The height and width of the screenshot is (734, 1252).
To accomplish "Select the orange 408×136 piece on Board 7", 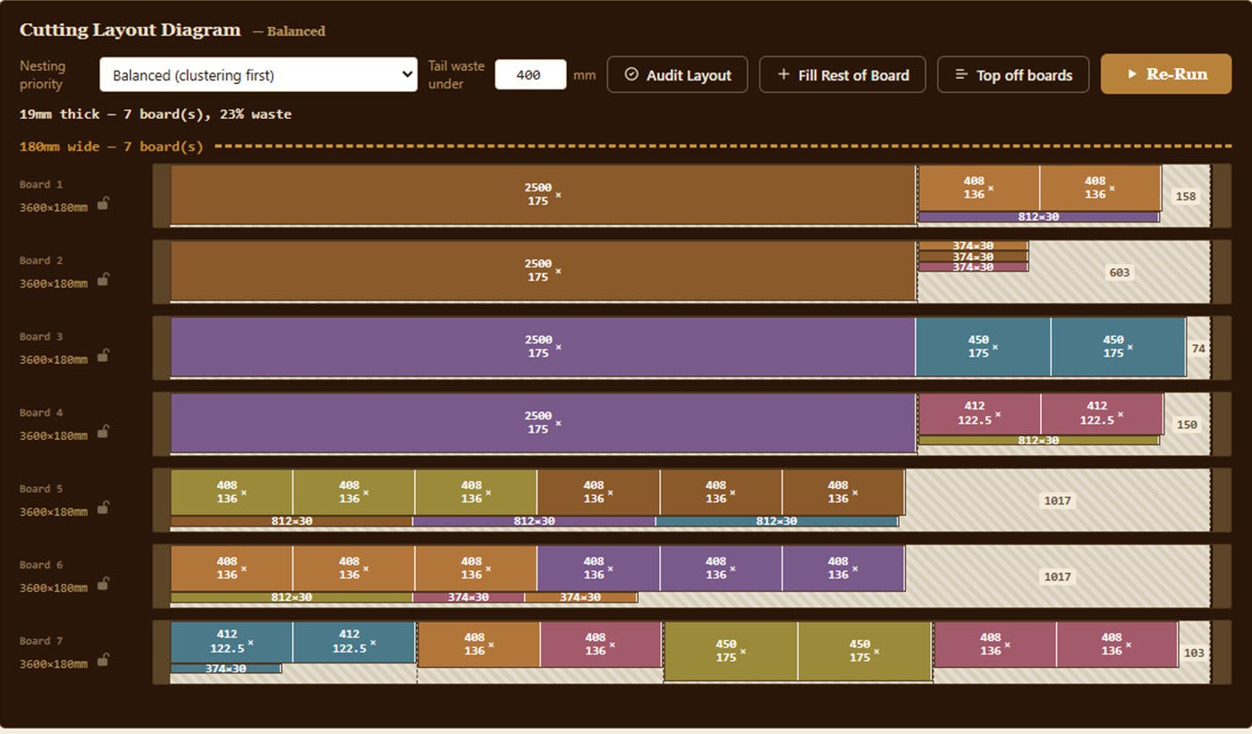I will click(x=479, y=644).
